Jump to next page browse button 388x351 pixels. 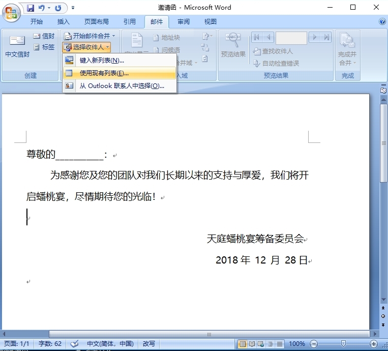click(383, 325)
